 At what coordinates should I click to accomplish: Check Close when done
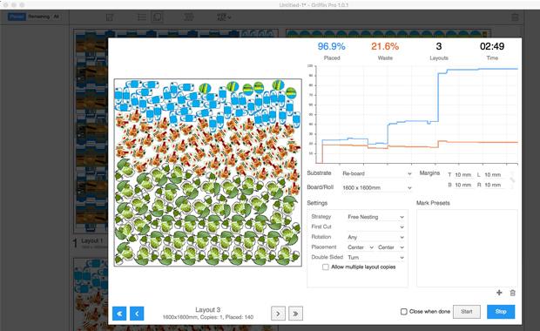[x=403, y=311]
